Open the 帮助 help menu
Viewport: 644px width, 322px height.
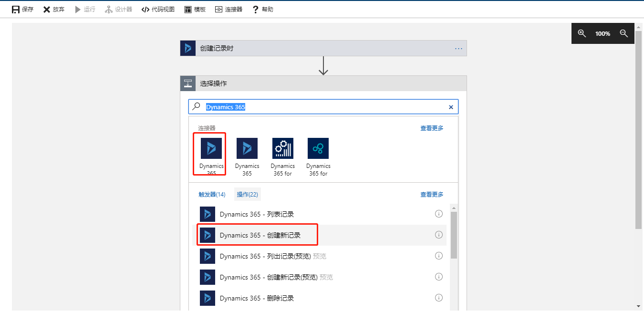[262, 9]
